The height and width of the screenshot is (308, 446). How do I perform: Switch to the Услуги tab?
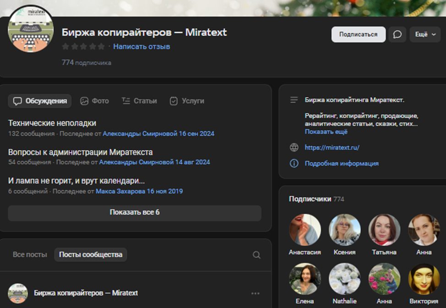[x=187, y=101]
